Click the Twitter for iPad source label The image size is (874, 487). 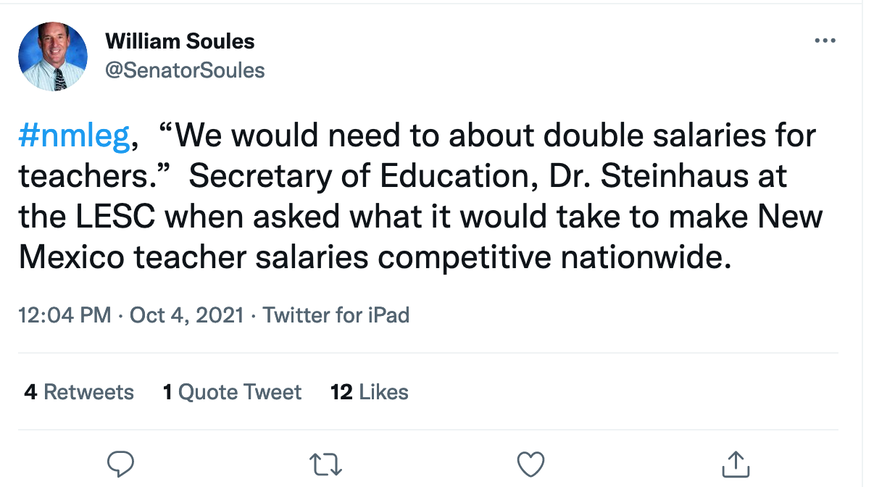[x=336, y=315]
